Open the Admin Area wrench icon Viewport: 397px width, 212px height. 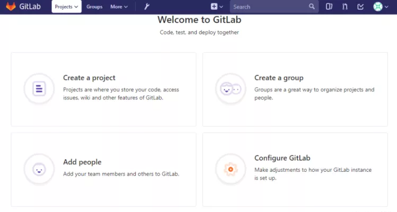click(x=147, y=6)
